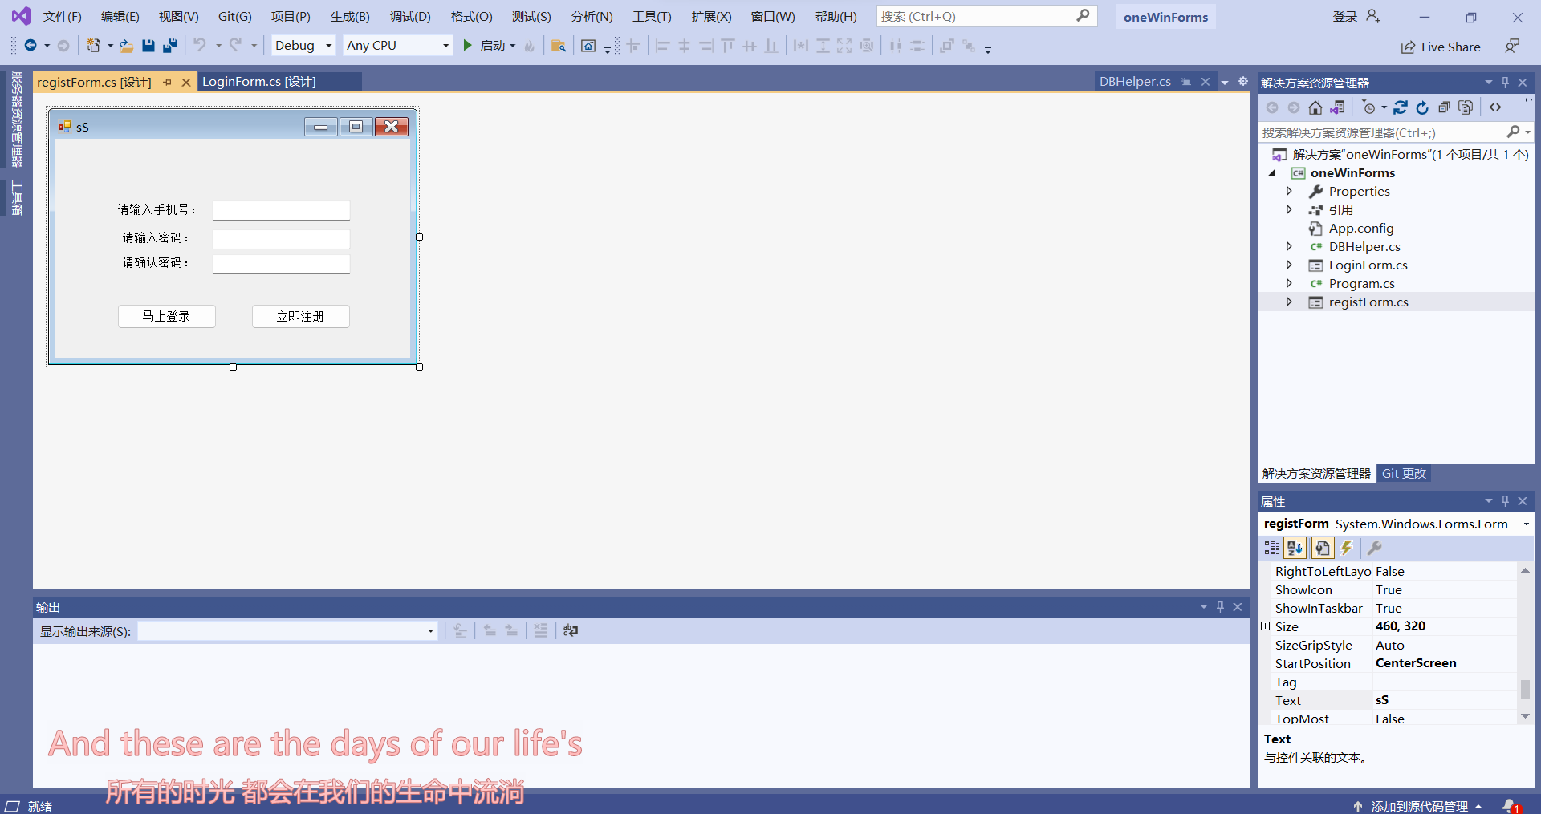Image resolution: width=1541 pixels, height=814 pixels.
Task: Click the Bring to Front icon
Action: click(946, 46)
